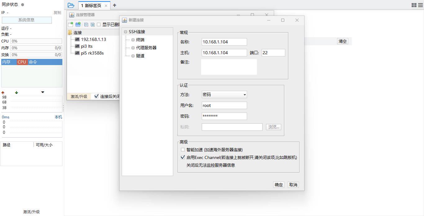Click 激活/升级 button in 连接管理器

(x=79, y=96)
